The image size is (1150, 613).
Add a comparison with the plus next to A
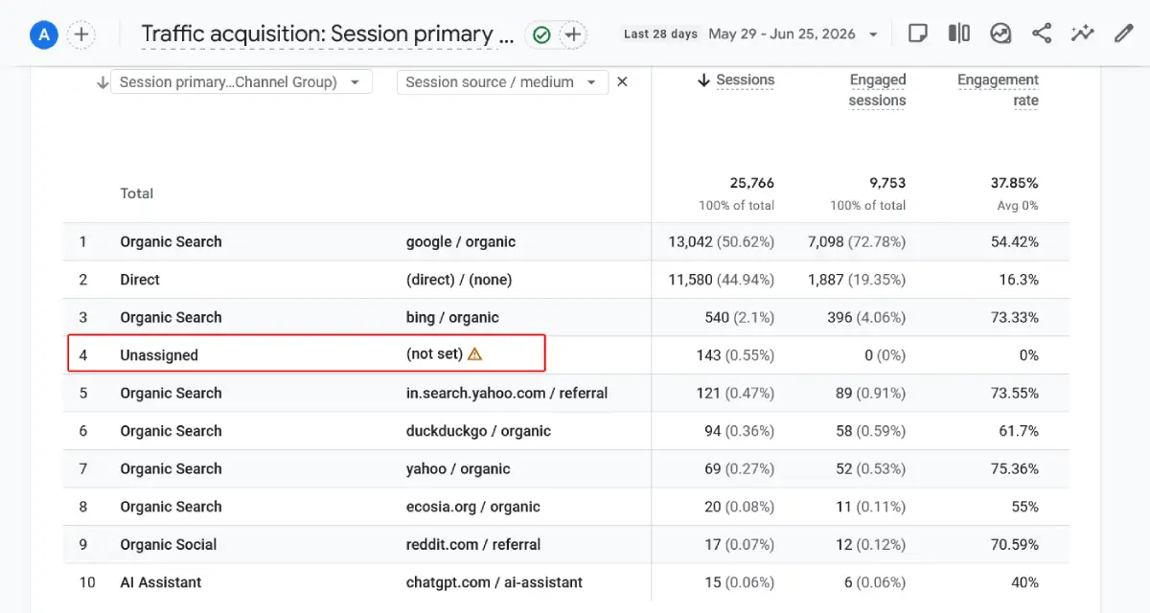(x=80, y=35)
